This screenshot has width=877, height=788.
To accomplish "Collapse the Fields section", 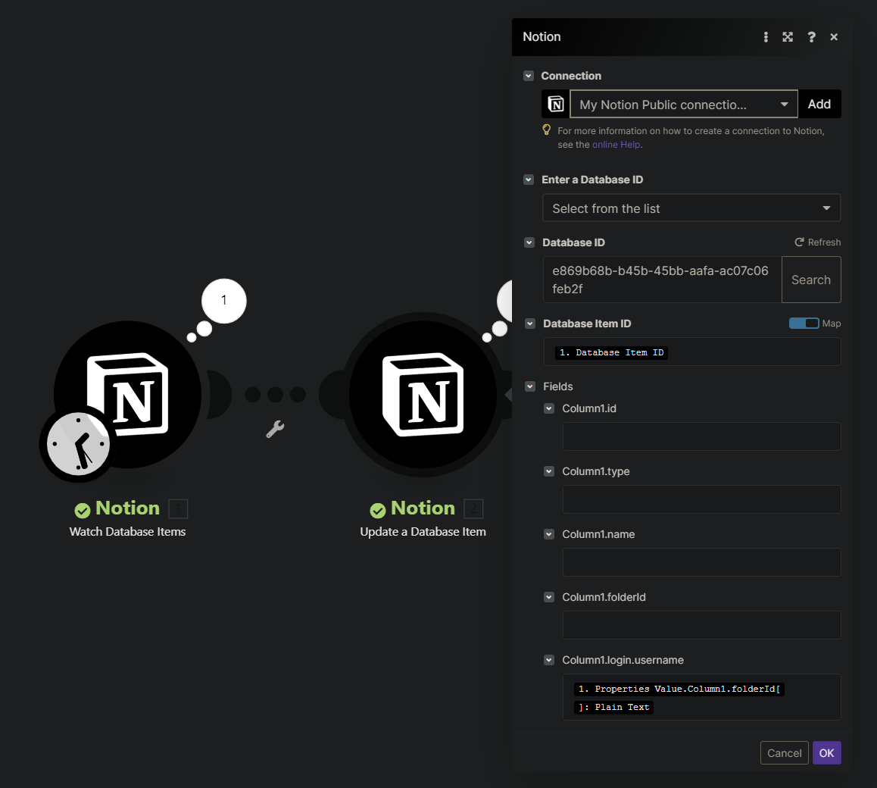I will pyautogui.click(x=529, y=386).
